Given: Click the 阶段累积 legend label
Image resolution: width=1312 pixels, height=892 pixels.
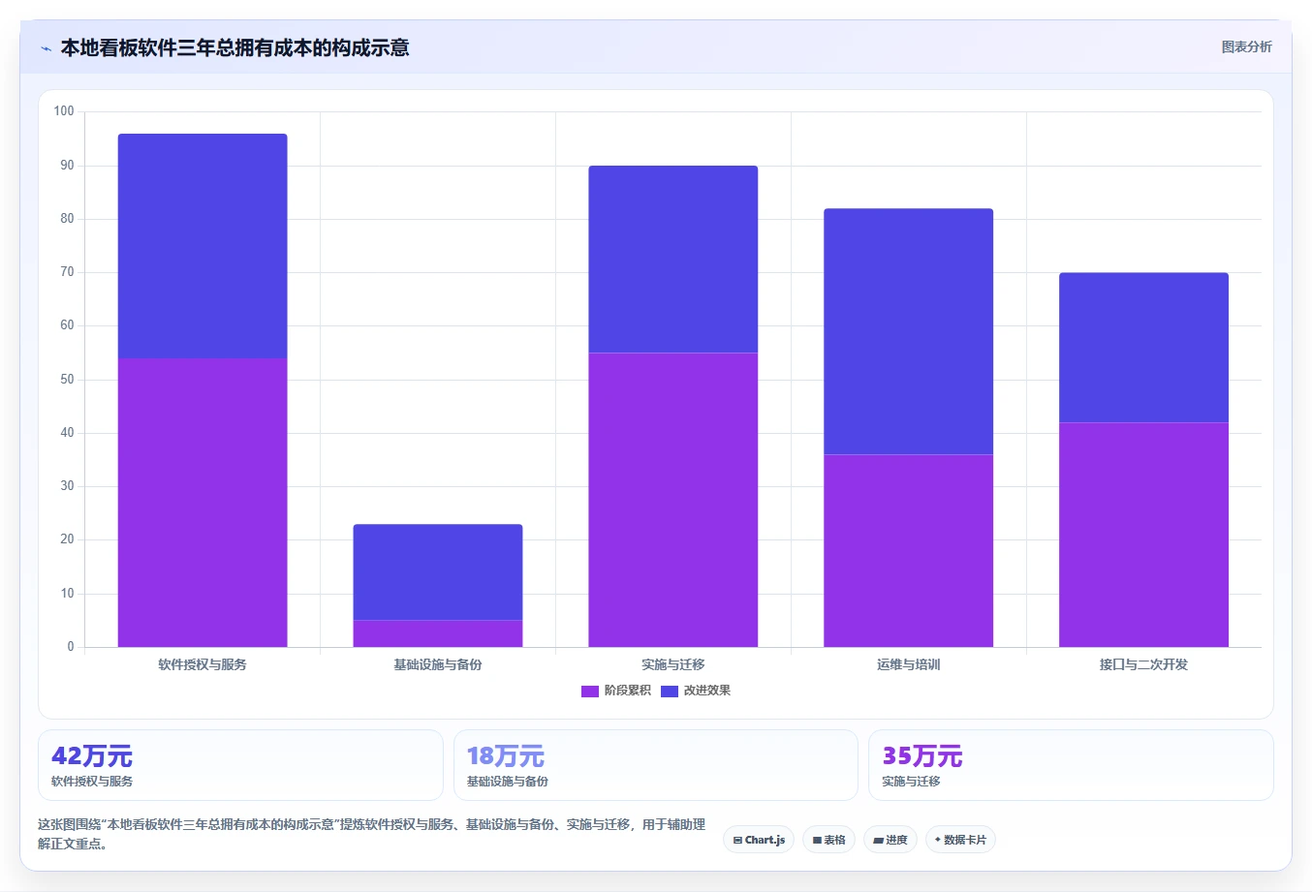Looking at the screenshot, I should pos(627,691).
